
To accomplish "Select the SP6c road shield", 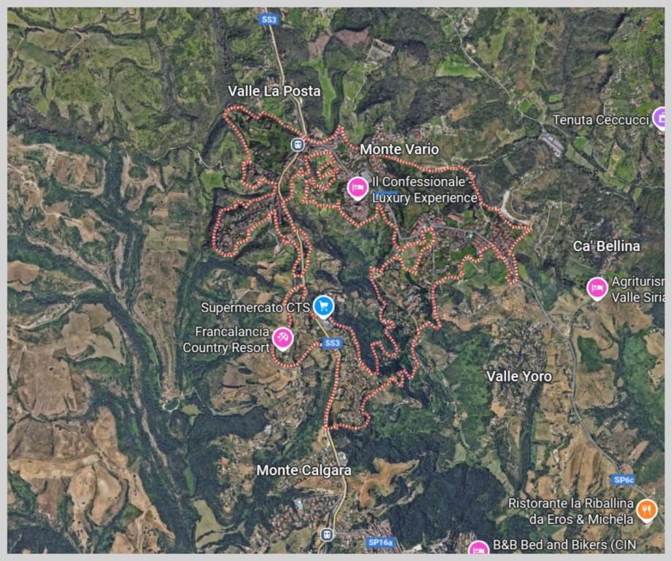I will 624,480.
